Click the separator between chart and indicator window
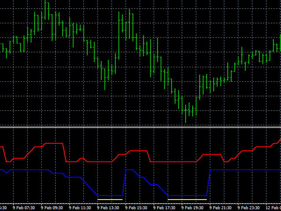 140,127
